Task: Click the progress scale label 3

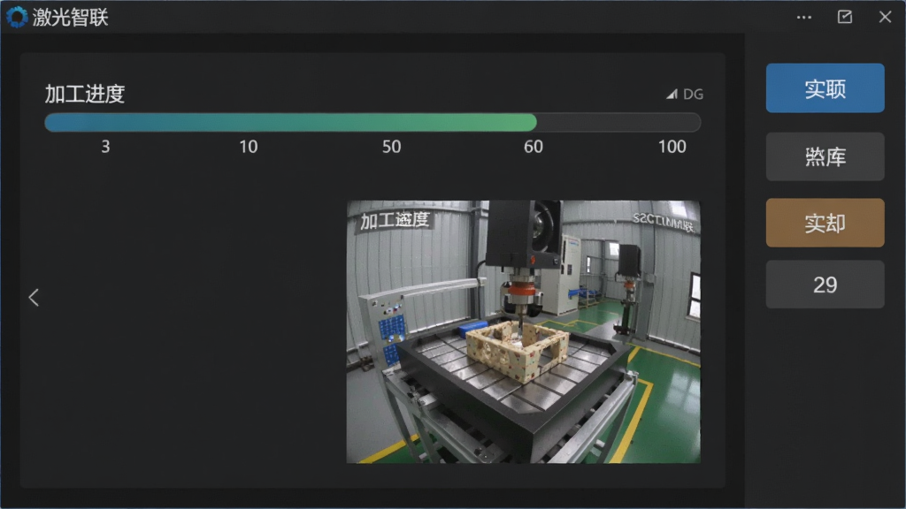Action: point(105,147)
